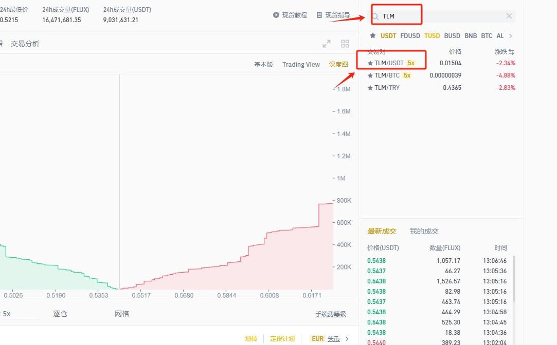Switch to the 深度图 chart tab

pos(338,65)
